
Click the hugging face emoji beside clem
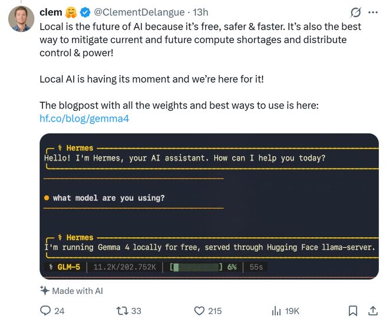71,12
